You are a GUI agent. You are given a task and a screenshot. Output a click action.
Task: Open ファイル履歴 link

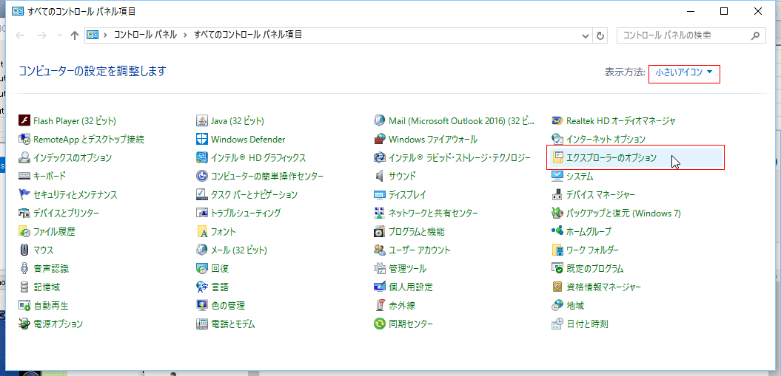tap(54, 231)
